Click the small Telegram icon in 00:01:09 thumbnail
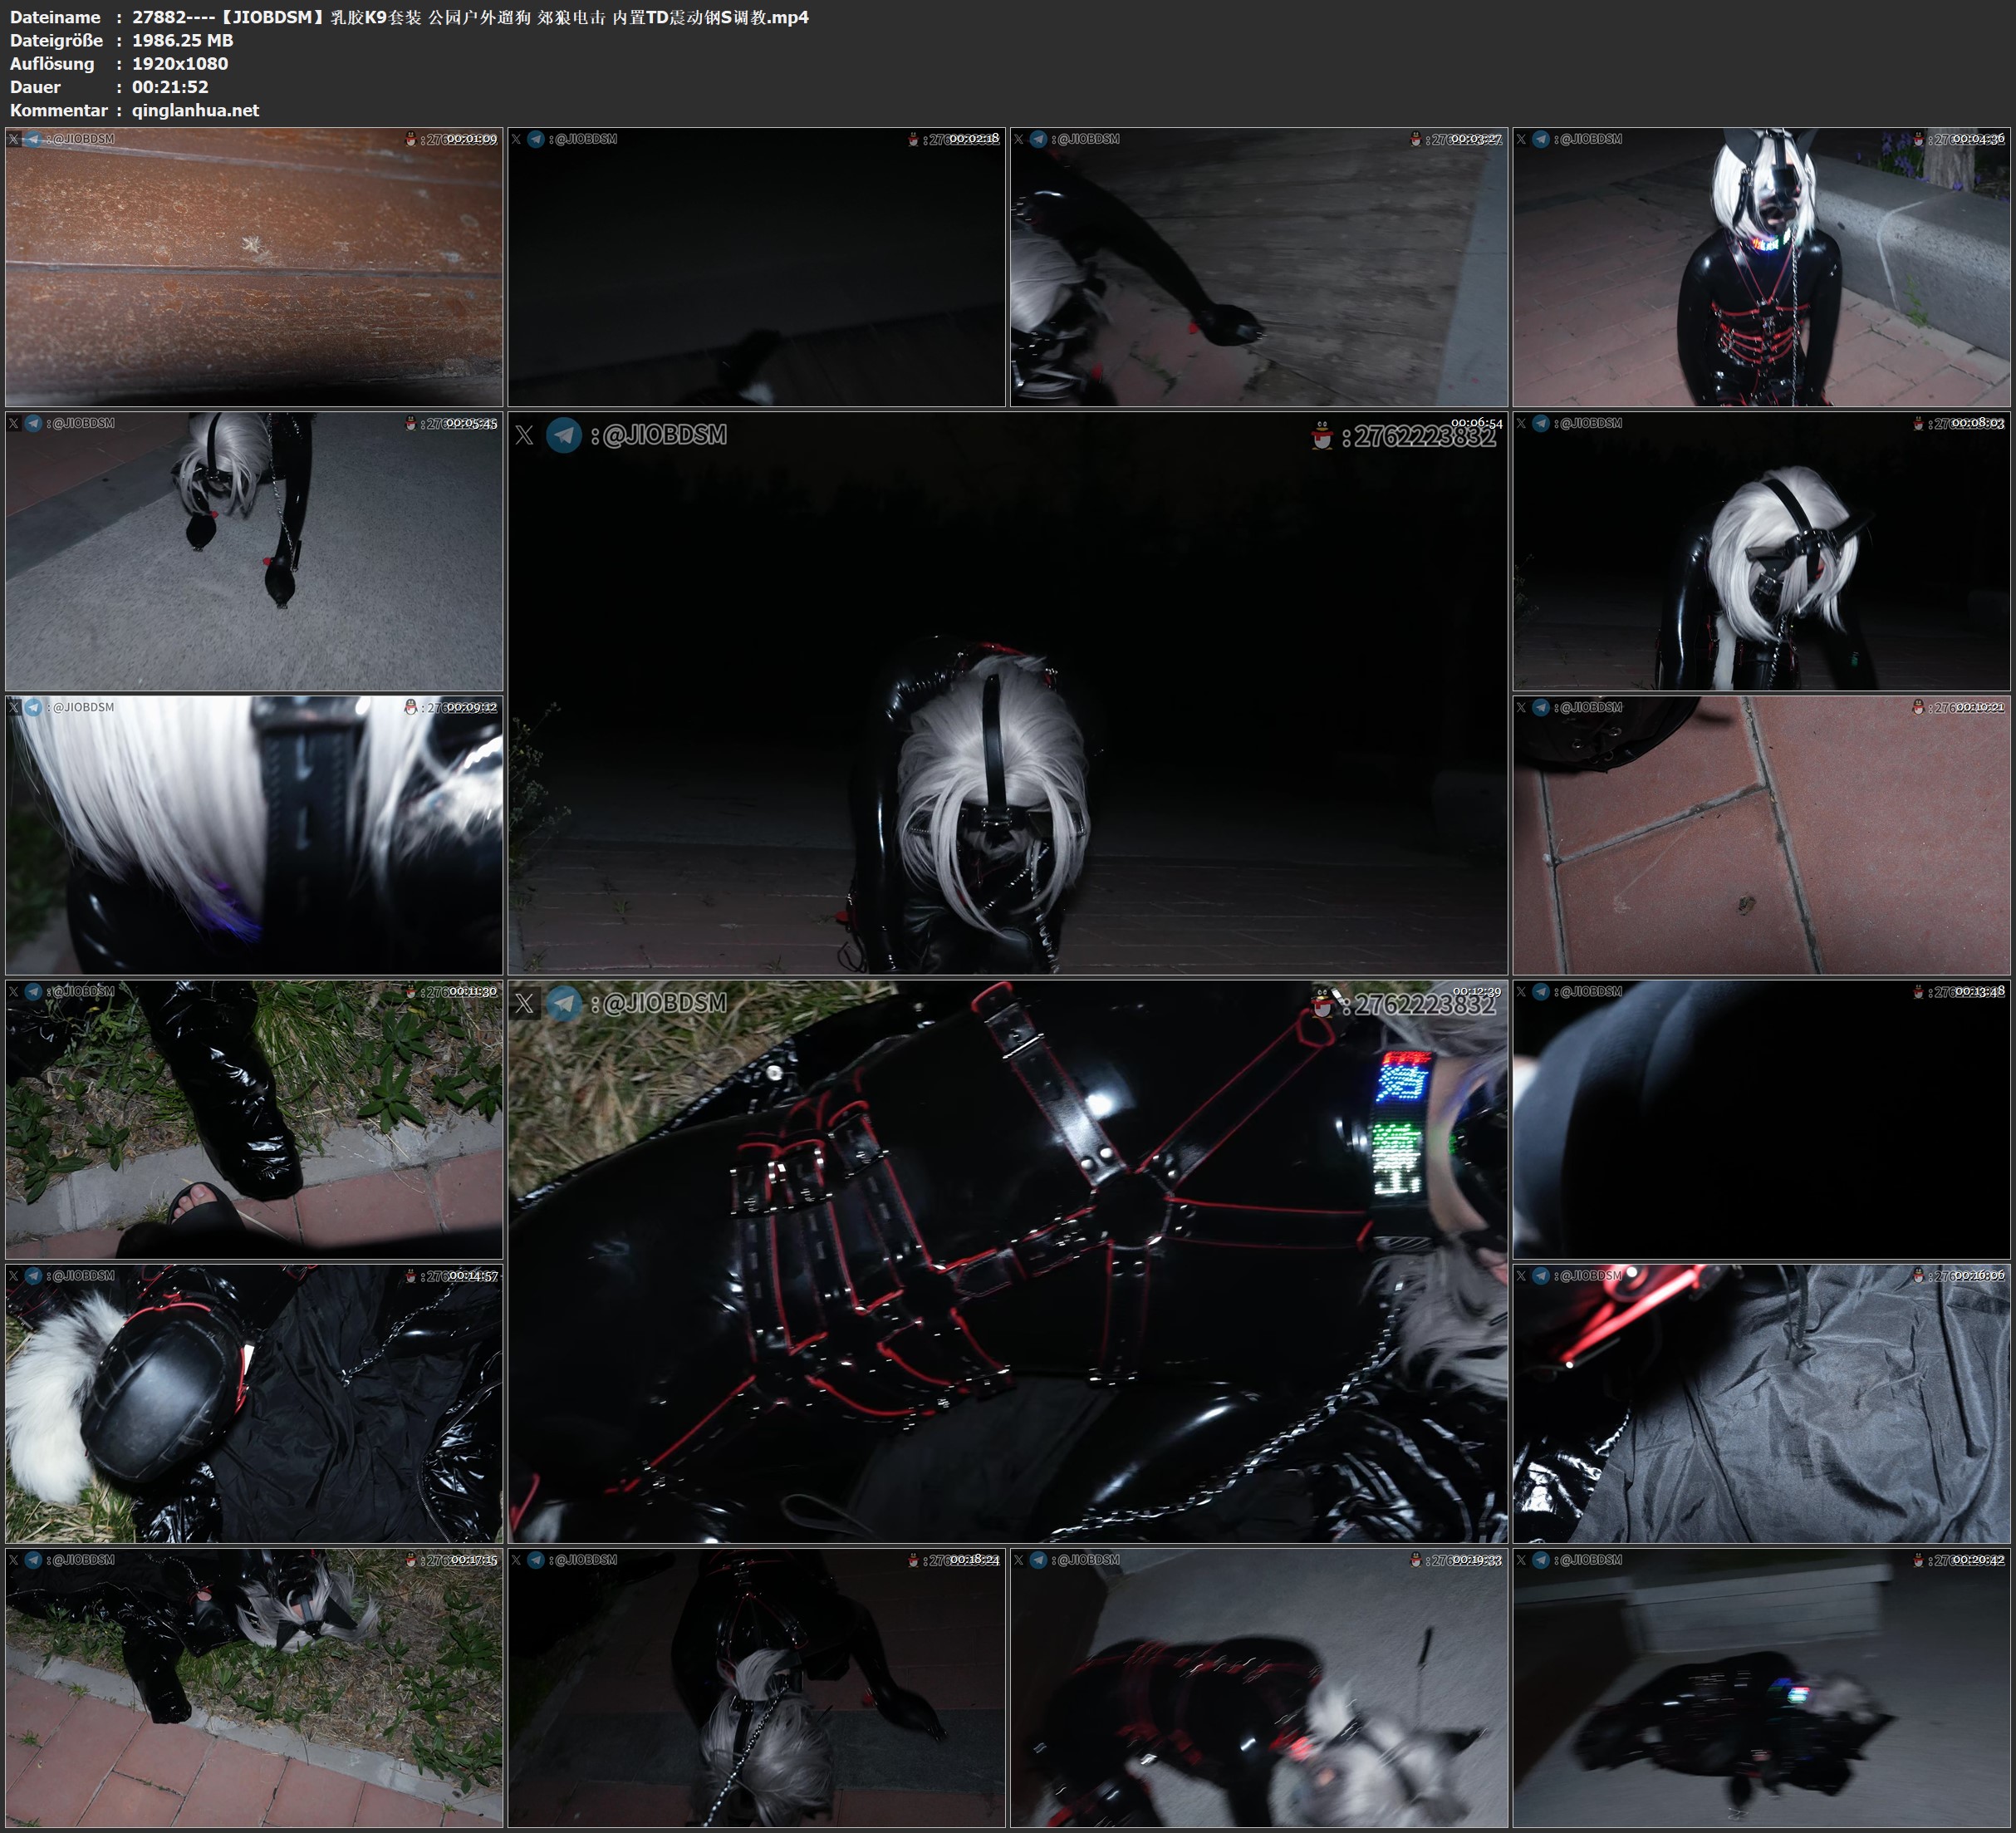This screenshot has height=1833, width=2016. point(33,139)
